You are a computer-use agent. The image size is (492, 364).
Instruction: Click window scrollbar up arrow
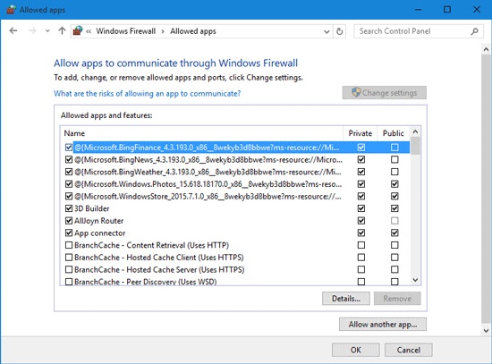(x=486, y=49)
